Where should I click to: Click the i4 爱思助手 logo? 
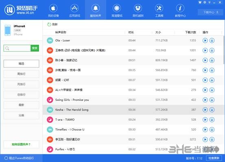21,10
